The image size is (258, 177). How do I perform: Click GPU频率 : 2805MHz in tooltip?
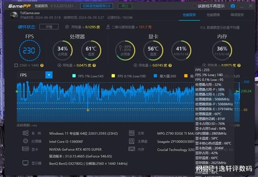click(211, 133)
